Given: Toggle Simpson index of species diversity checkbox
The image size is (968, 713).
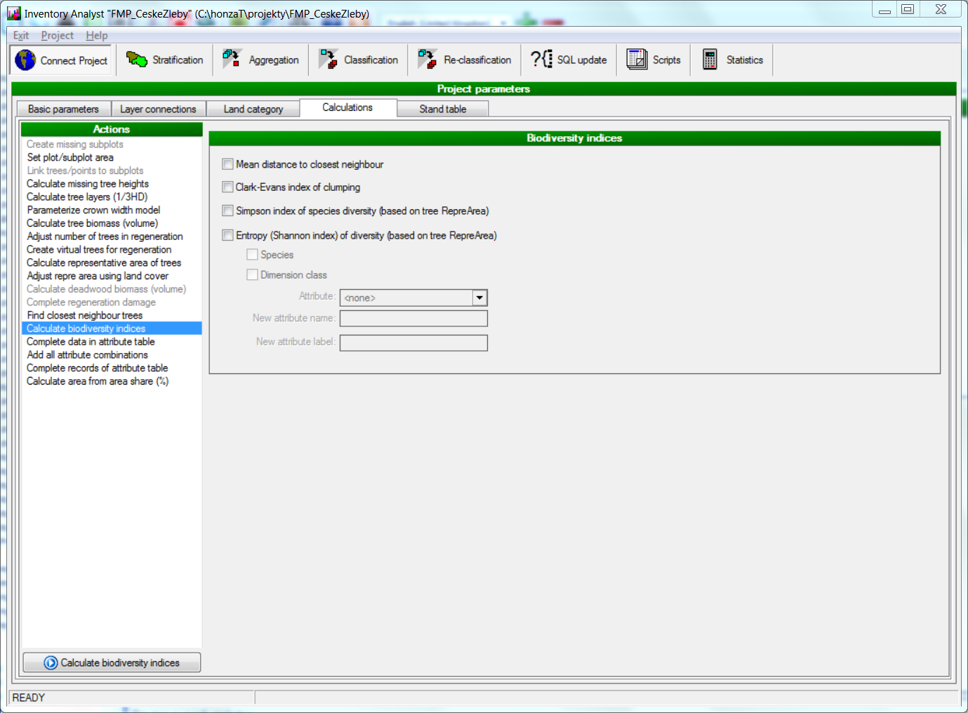Looking at the screenshot, I should [227, 211].
